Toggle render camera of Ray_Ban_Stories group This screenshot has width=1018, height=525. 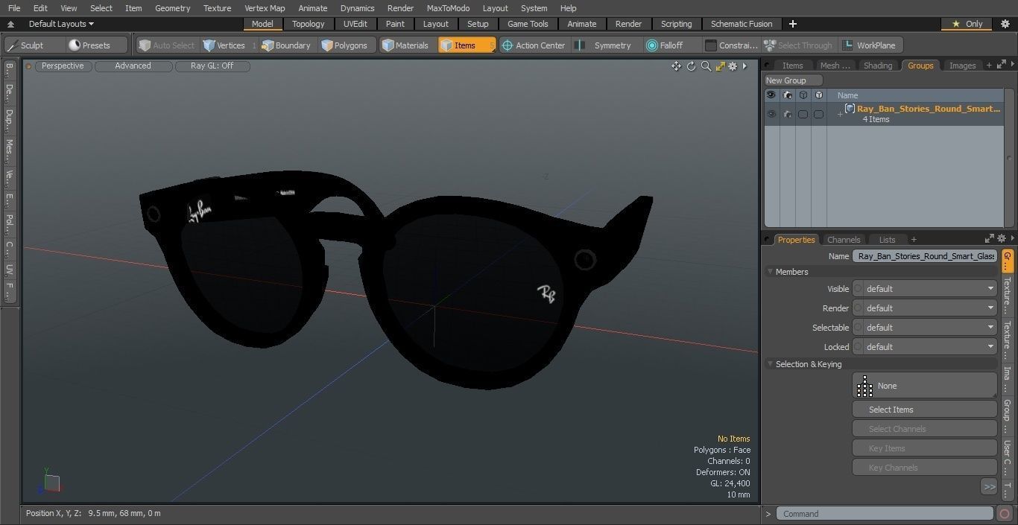(x=787, y=114)
